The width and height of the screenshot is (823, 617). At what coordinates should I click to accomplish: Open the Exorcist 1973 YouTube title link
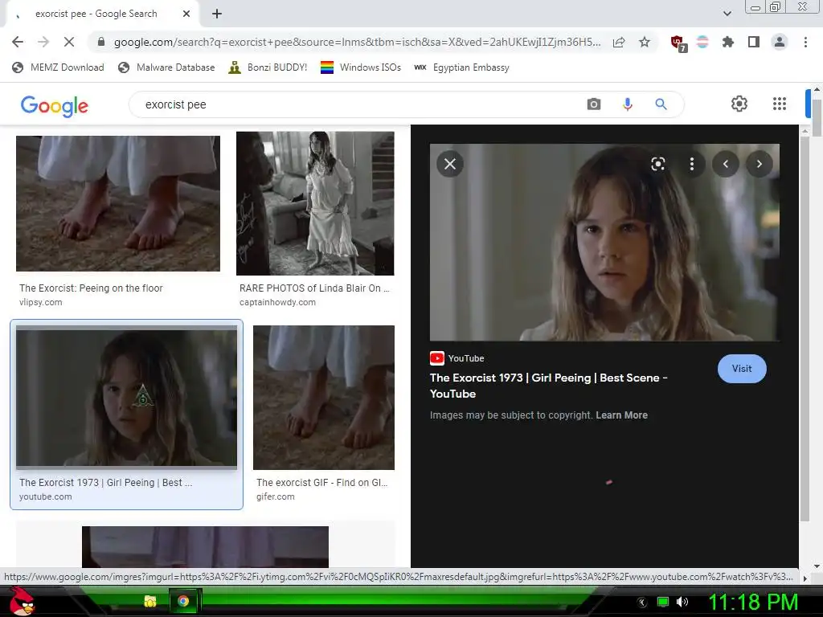coord(548,386)
